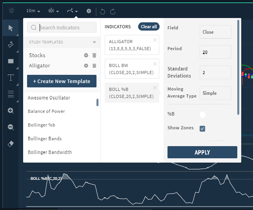Screen dimensions: 253x210
Task: Click Create New Template button
Action: pyautogui.click(x=62, y=81)
